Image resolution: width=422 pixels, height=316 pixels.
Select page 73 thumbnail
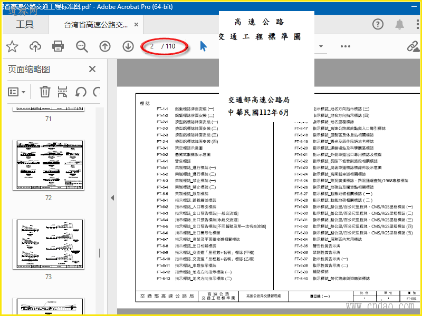[50, 244]
